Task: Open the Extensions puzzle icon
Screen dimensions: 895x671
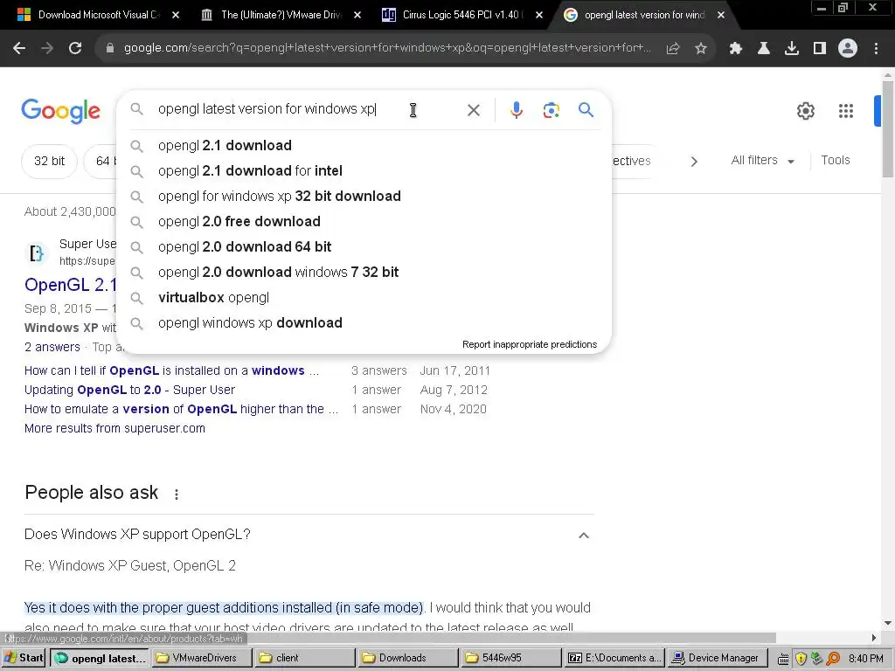Action: tap(736, 49)
